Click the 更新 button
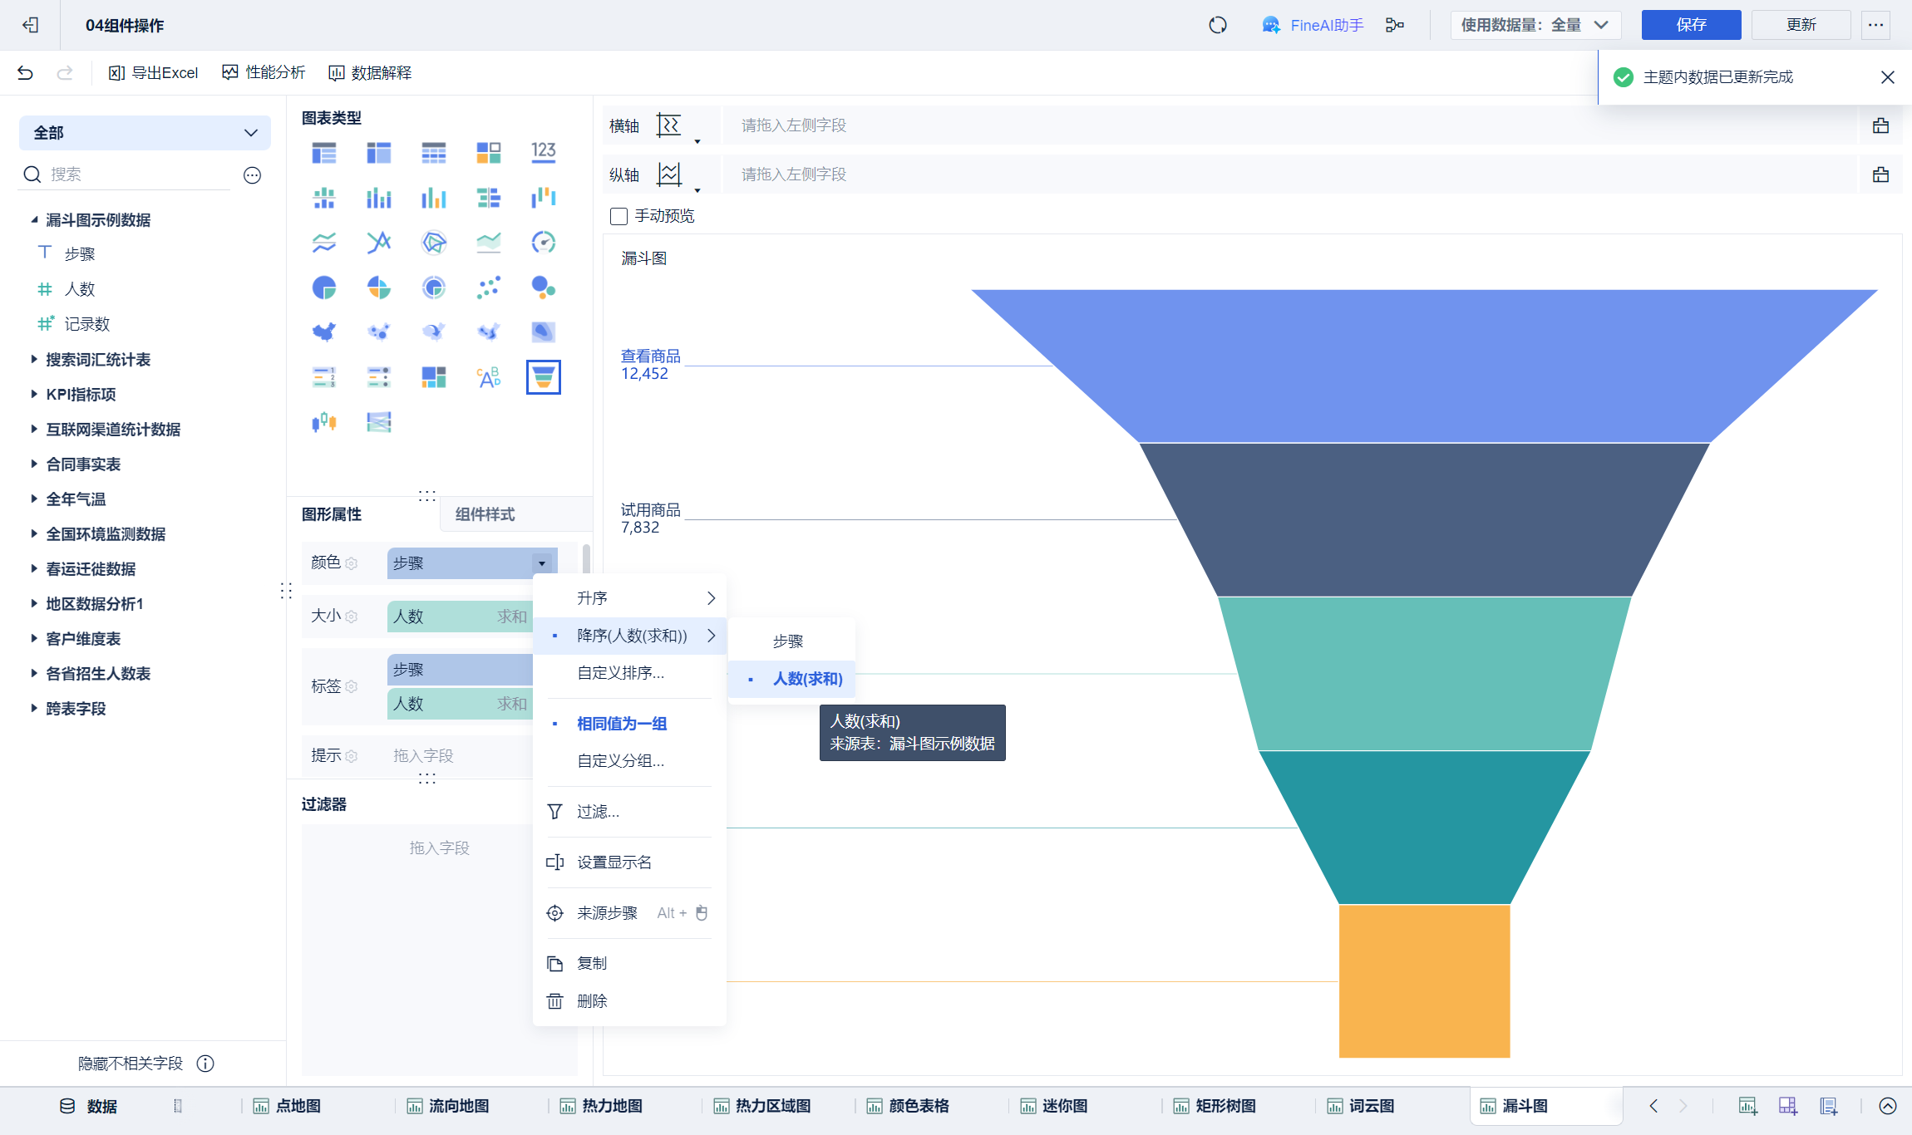The height and width of the screenshot is (1135, 1912). (x=1801, y=25)
